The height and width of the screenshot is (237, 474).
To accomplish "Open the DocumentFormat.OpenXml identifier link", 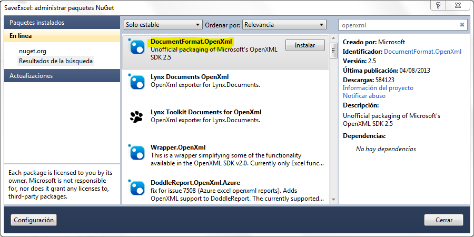I will 422,52.
